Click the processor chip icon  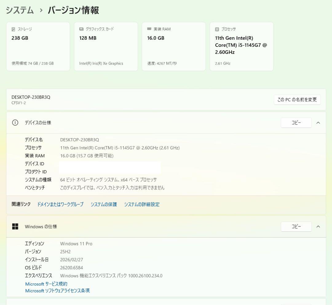[x=217, y=29]
